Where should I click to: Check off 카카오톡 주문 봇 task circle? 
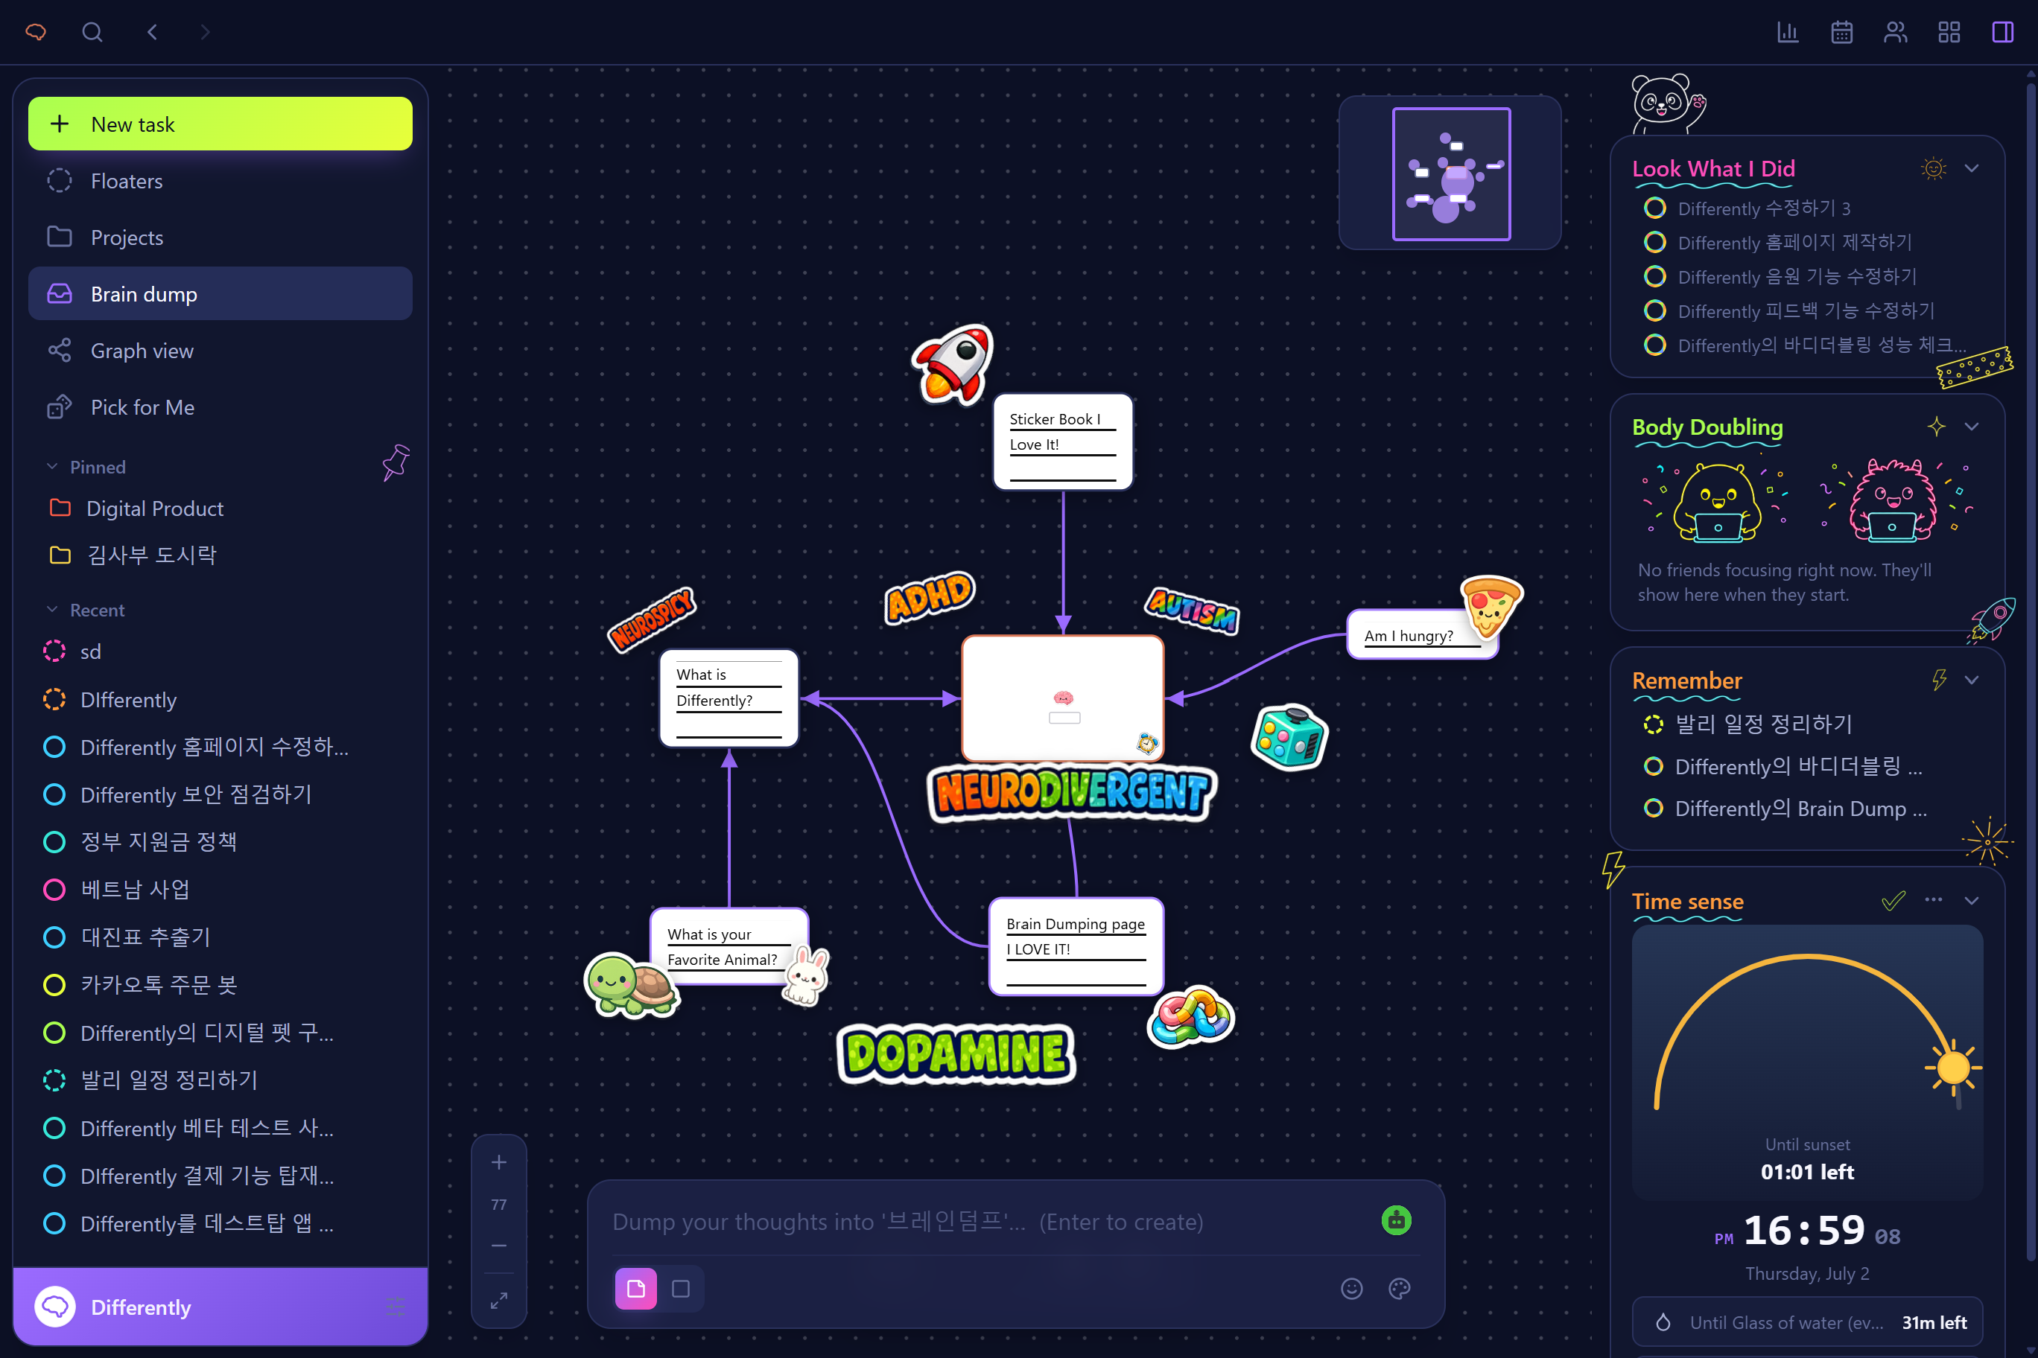[54, 985]
